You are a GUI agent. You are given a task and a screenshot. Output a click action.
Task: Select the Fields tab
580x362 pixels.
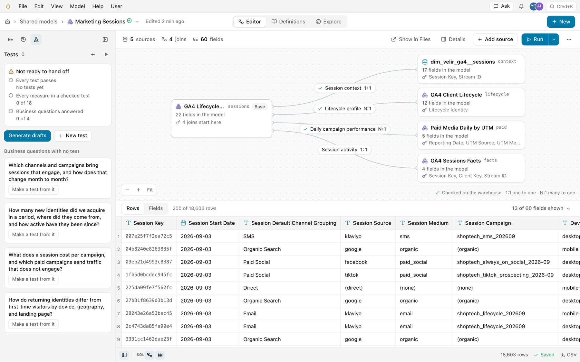tap(156, 208)
